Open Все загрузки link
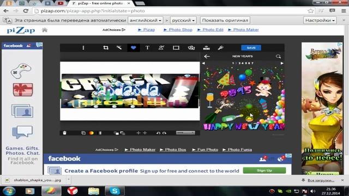This screenshot has height=196, width=349. 321,180
